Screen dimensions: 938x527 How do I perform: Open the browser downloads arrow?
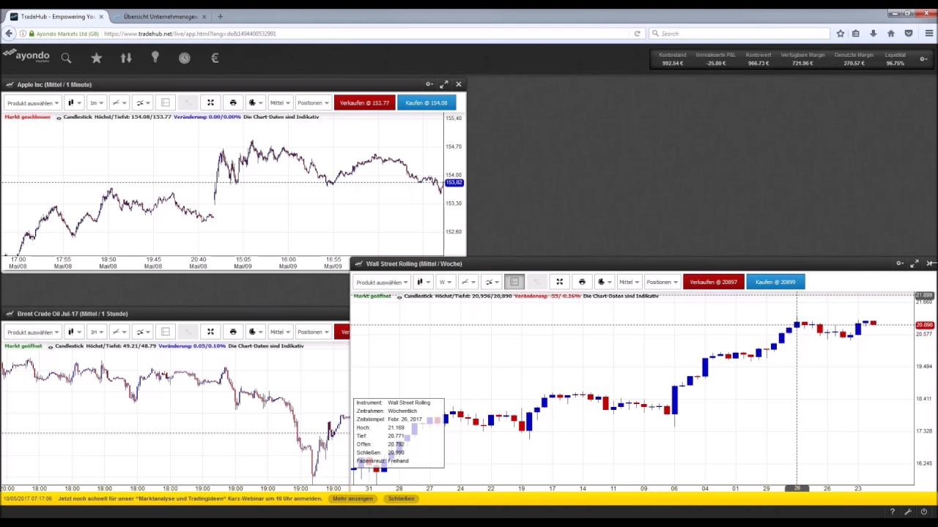pos(873,34)
